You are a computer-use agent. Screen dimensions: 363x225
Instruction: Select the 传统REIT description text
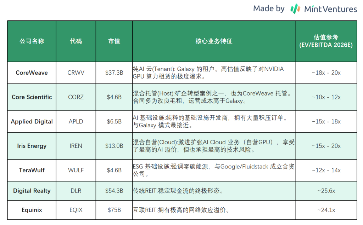click(178, 191)
